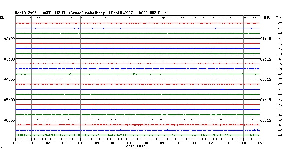Image resolution: width=284 pixels, height=151 pixels.
Task: Click the 06 minute axis label
Action: tap(113, 143)
